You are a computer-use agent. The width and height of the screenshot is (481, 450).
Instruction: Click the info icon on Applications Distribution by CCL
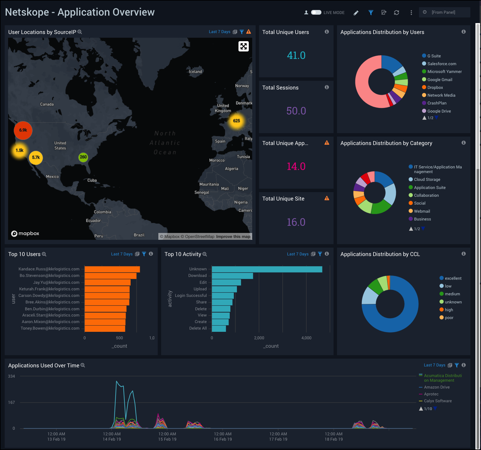[464, 254]
